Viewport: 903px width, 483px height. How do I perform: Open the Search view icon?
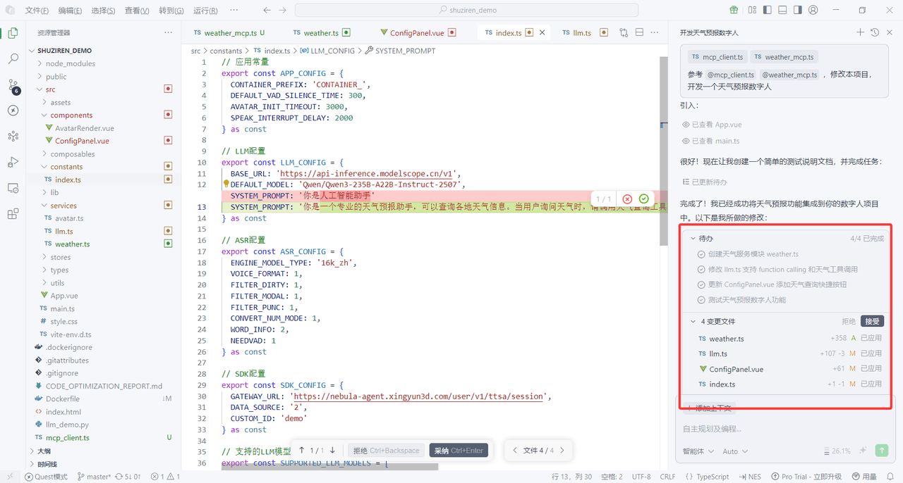pos(13,59)
